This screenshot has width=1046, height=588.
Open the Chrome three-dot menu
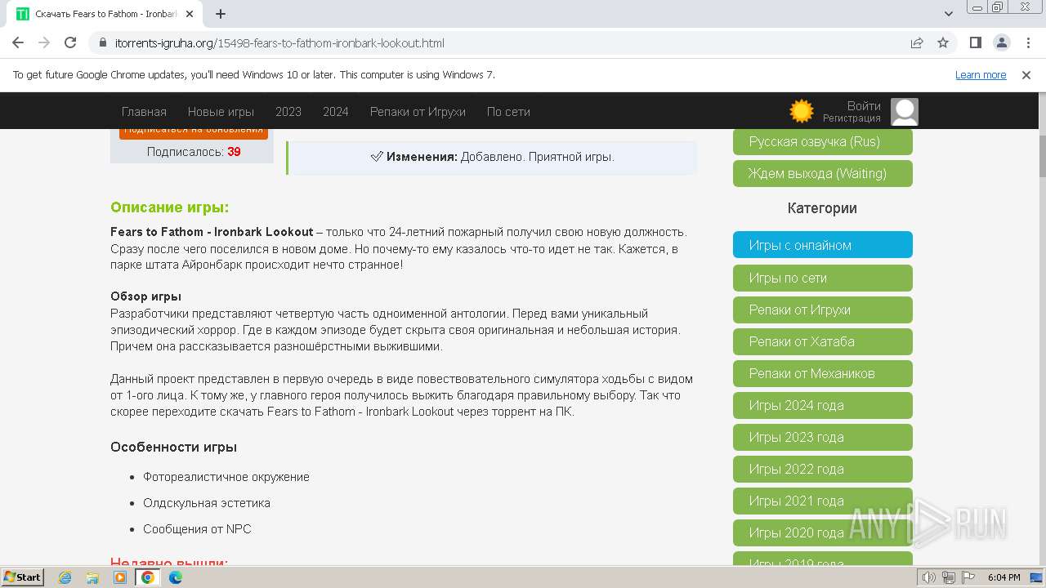click(x=1027, y=42)
